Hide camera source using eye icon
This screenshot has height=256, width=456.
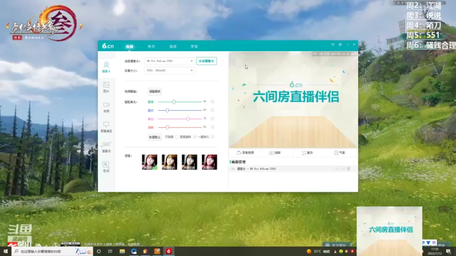[x=233, y=168]
